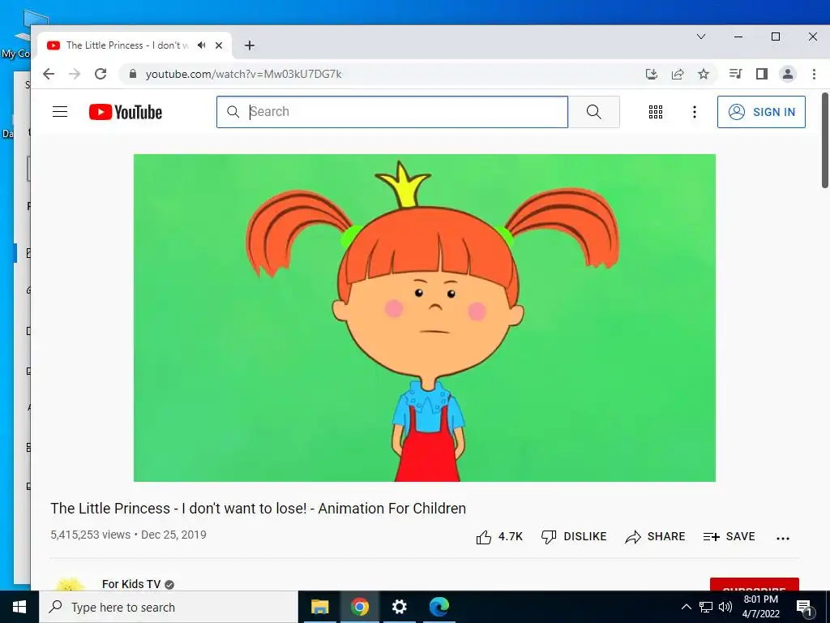The width and height of the screenshot is (830, 623).
Task: Click the page vertical scrollbar
Action: tap(824, 140)
